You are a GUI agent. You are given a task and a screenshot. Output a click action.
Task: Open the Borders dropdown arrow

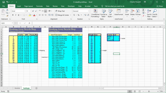(26, 15)
